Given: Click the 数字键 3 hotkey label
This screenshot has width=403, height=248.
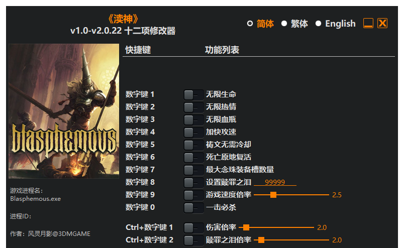Looking at the screenshot, I should 140,119.
